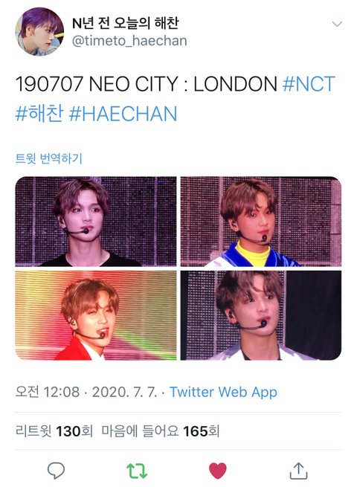Open the @timeto_haechan handle
This screenshot has height=487, width=357.
pos(129,41)
